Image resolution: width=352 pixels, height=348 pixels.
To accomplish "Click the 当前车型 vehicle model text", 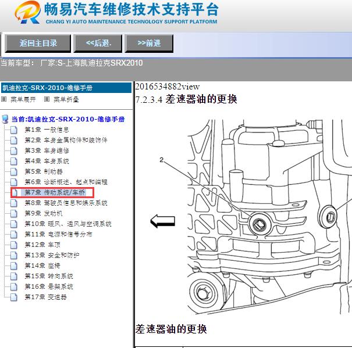I will tap(72, 63).
